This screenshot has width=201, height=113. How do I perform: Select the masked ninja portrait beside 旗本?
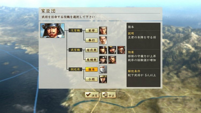click(x=103, y=69)
